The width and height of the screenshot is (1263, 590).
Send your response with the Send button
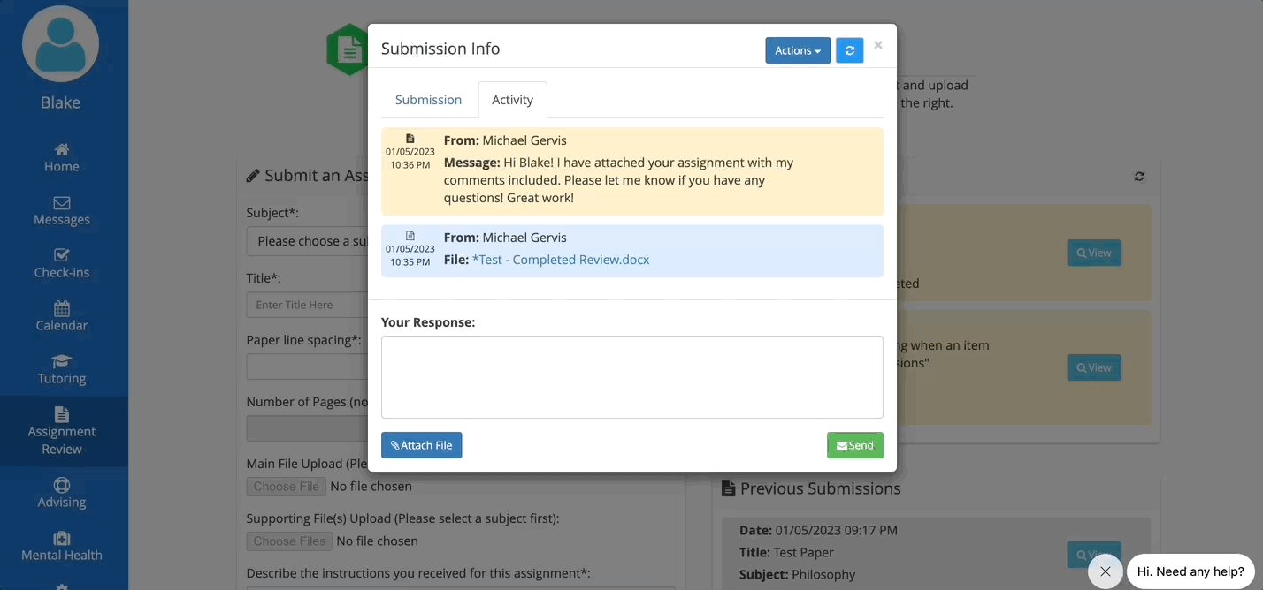(x=854, y=445)
